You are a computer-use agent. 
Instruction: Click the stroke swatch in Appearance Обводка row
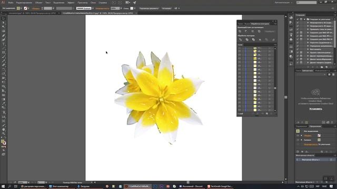point(319,135)
